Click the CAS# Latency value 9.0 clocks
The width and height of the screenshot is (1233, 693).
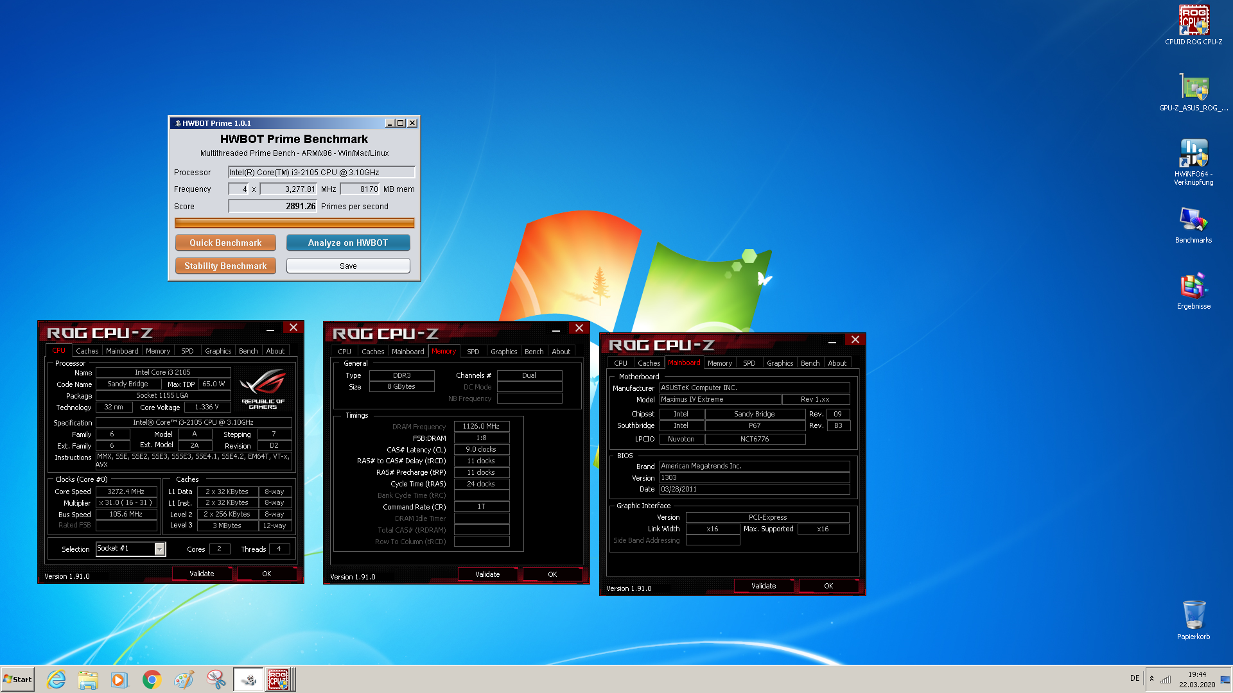tap(481, 449)
